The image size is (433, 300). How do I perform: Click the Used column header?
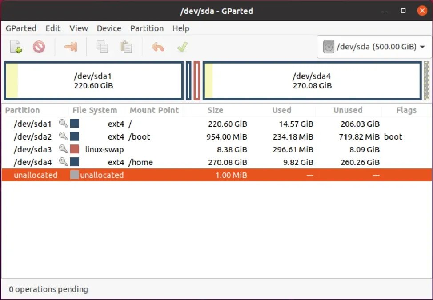point(282,110)
